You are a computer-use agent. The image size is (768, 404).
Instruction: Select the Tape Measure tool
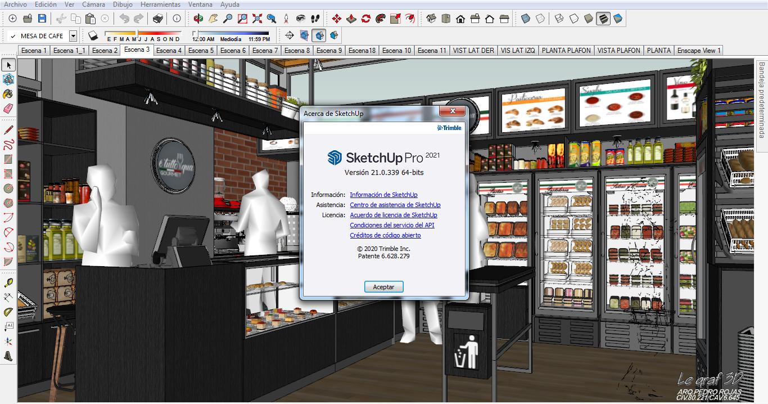(x=8, y=283)
